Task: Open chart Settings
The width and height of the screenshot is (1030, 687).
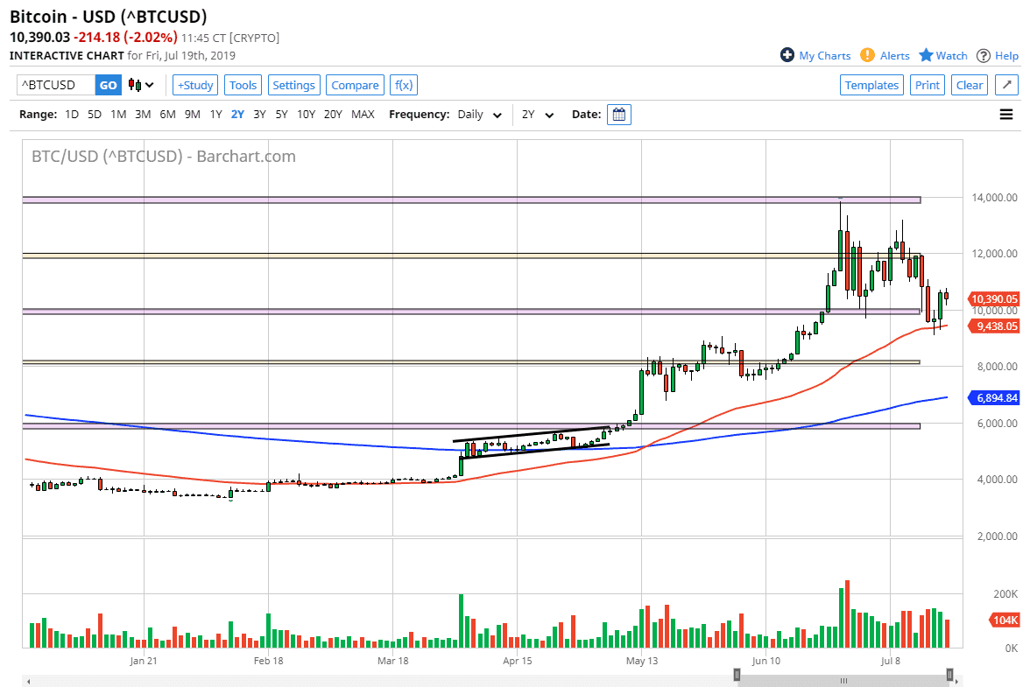Action: tap(293, 85)
